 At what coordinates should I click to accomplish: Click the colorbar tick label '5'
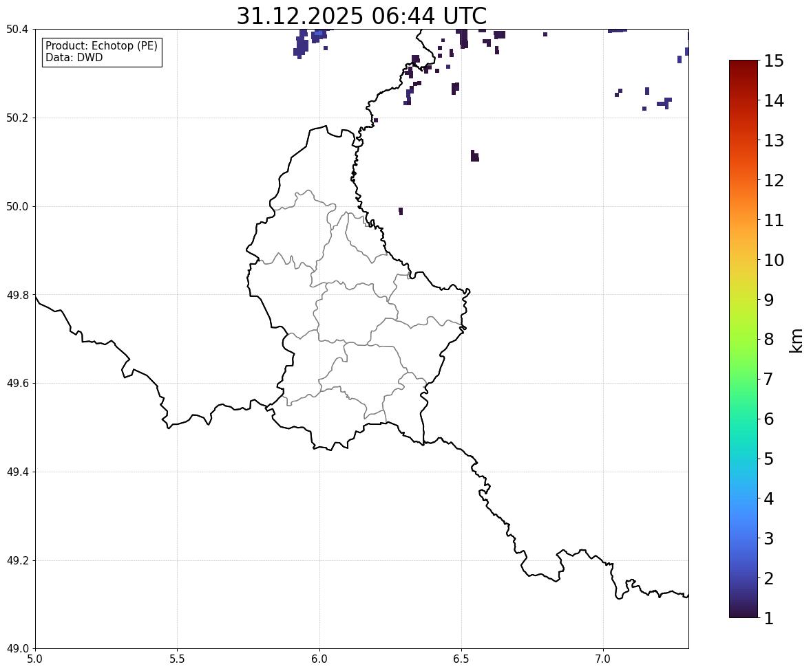pos(769,459)
